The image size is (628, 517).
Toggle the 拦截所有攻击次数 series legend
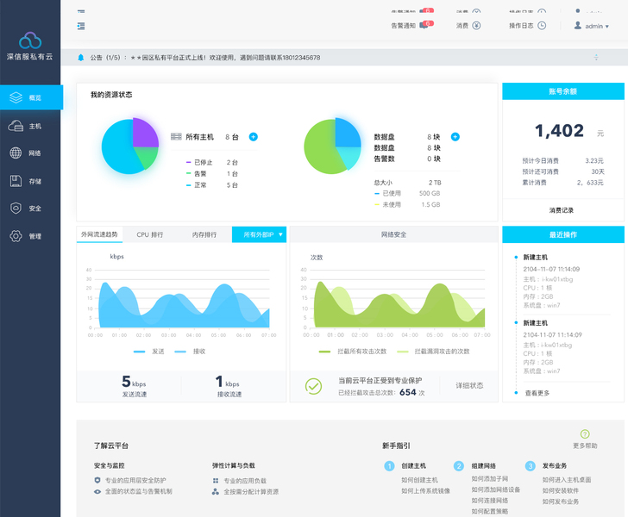(x=353, y=352)
